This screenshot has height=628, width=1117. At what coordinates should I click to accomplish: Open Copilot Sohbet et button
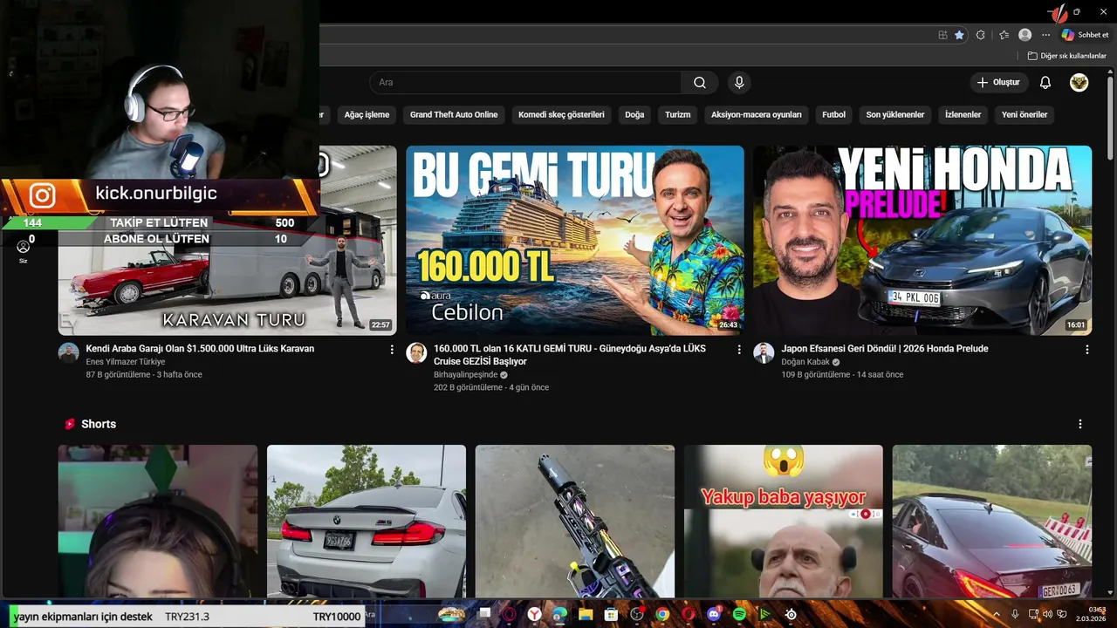(x=1085, y=35)
